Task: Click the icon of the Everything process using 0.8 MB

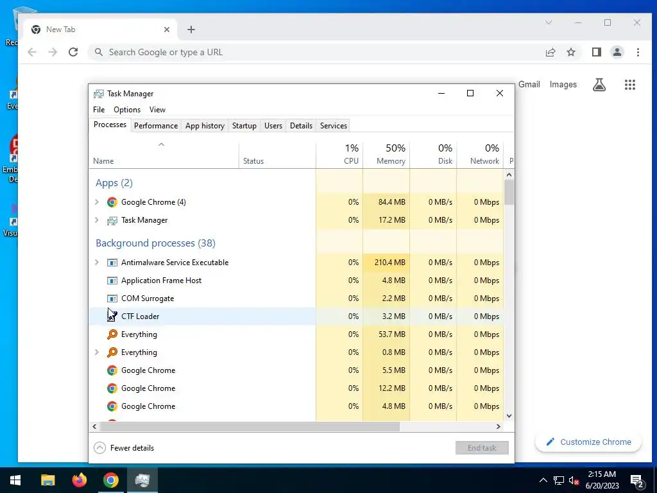Action: 112,352
